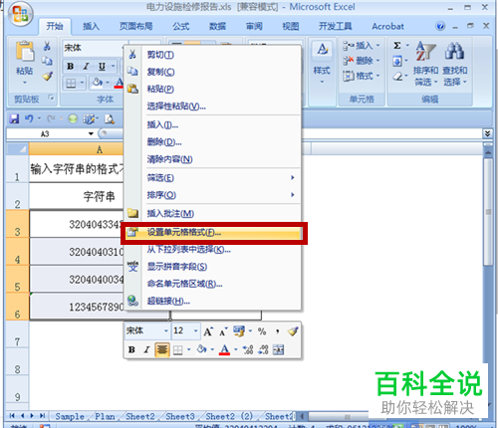Click the blue Help question mark icon
The height and width of the screenshot is (428, 498).
tap(440, 26)
